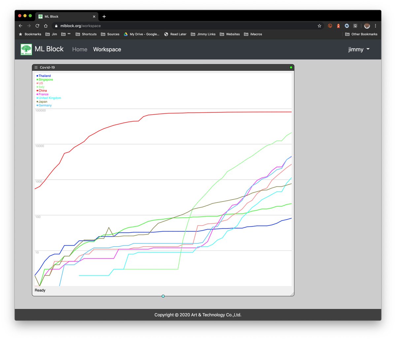
Task: Click the grey lightbulb extension icon
Action: (x=355, y=26)
